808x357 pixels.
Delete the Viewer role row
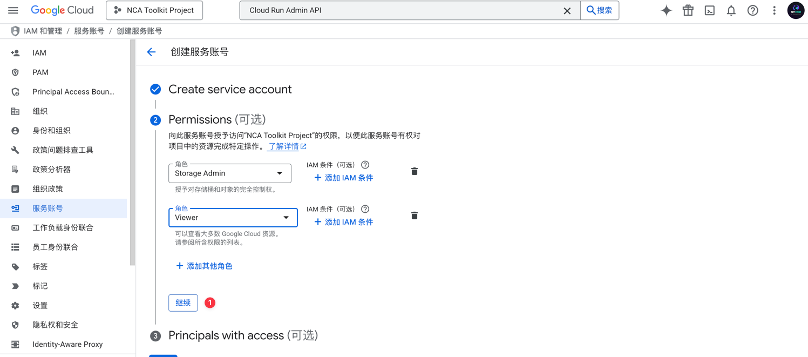tap(414, 215)
